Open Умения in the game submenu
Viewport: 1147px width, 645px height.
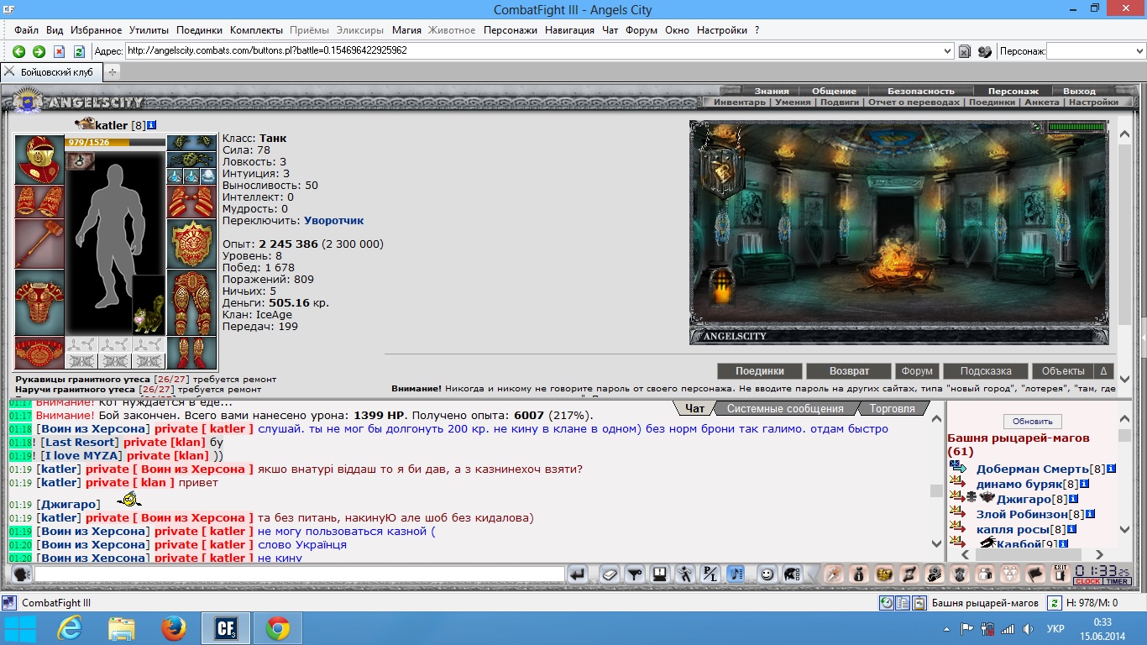click(793, 102)
